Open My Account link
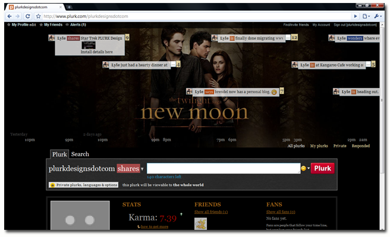 321,25
